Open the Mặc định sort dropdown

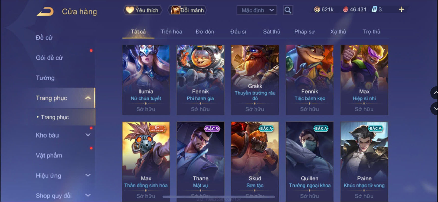257,10
